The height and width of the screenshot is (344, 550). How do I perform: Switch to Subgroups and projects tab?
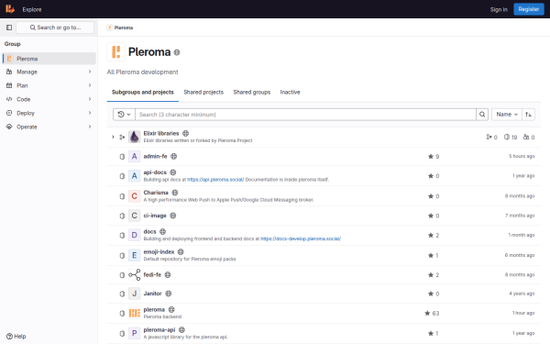tap(143, 92)
